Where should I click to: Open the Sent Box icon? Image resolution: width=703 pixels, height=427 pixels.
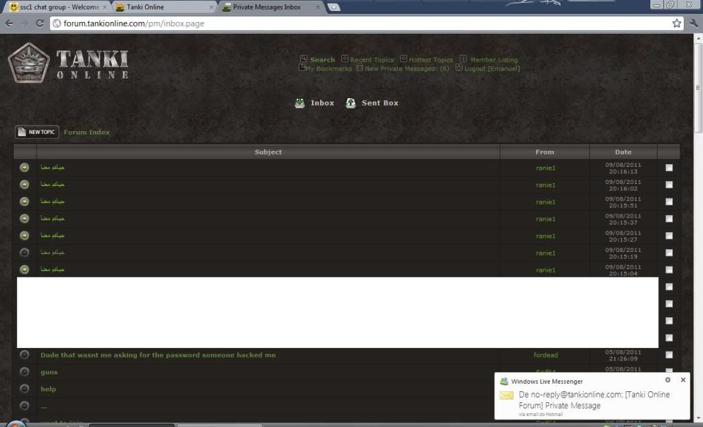pos(350,103)
